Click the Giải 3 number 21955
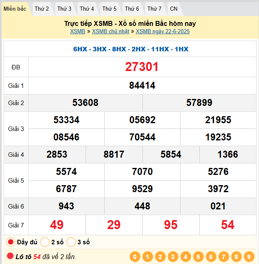Screen dimensions: 259x264 tap(218, 120)
